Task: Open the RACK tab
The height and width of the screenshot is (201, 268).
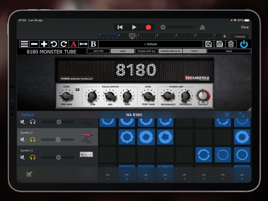Action: click(229, 51)
